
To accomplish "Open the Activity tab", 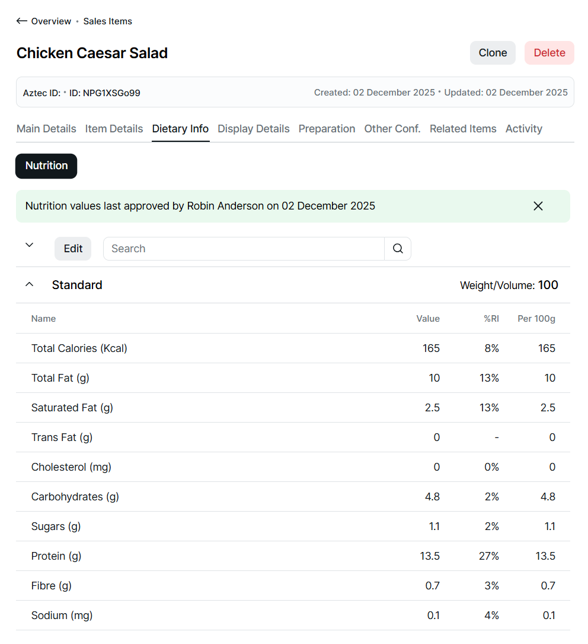I will tap(524, 129).
